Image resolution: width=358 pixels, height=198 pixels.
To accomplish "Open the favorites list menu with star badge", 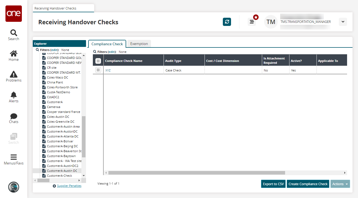I will 252,22.
